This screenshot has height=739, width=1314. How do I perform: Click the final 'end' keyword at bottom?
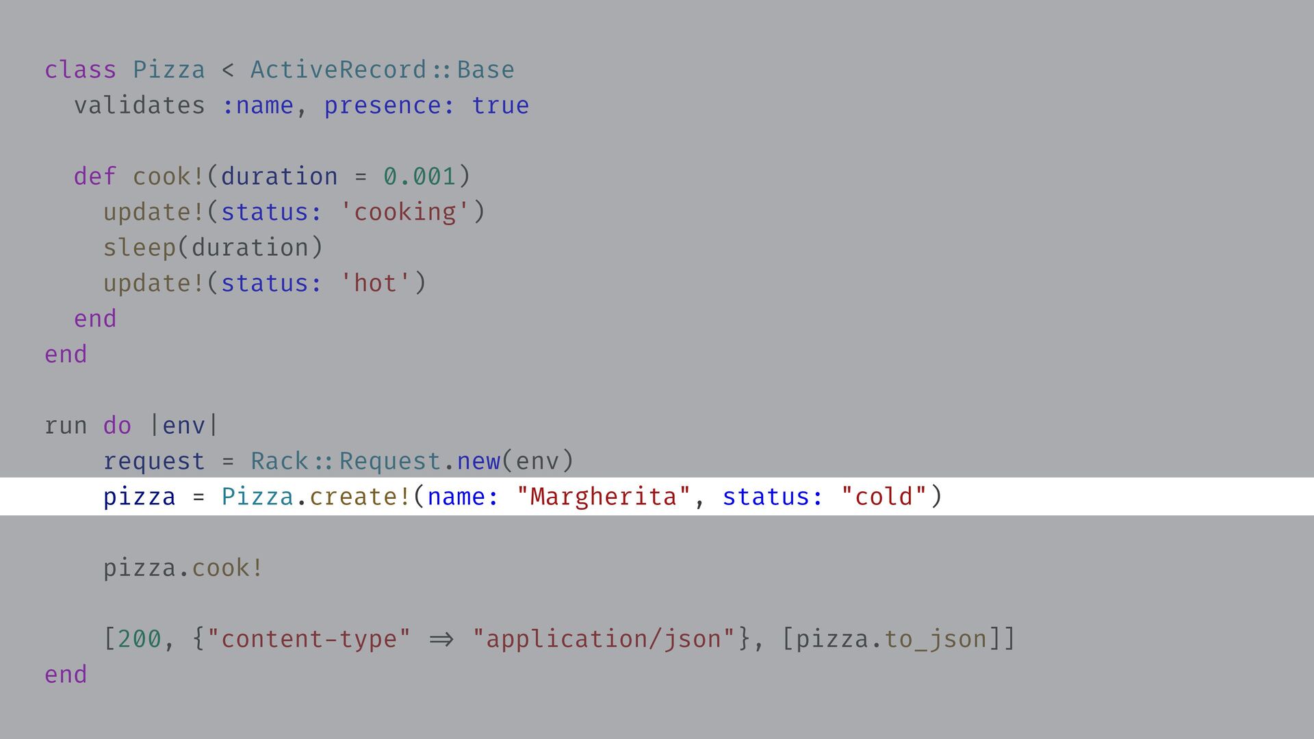[x=66, y=675]
